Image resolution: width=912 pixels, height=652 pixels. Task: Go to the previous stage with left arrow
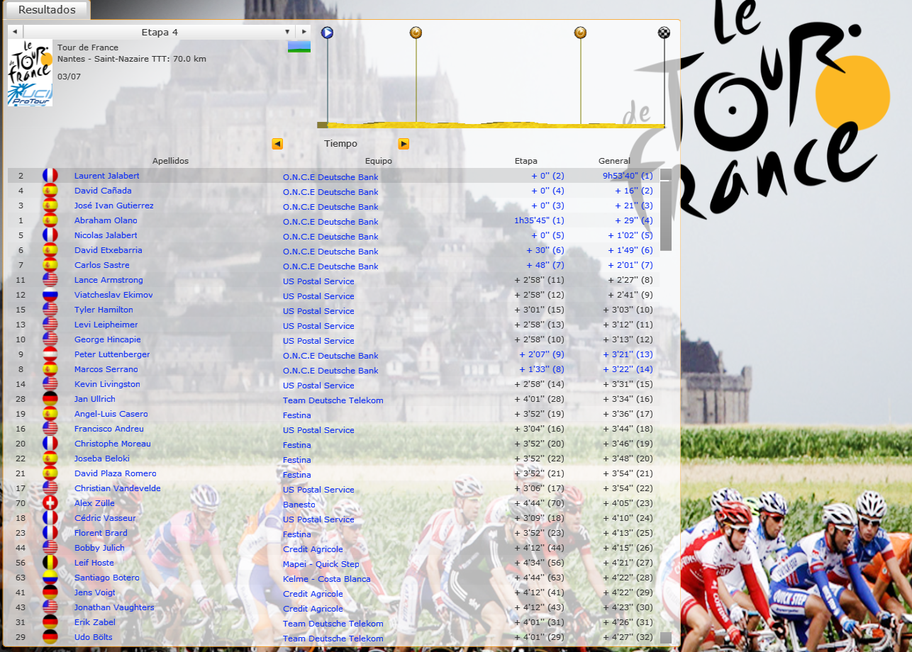pos(14,32)
